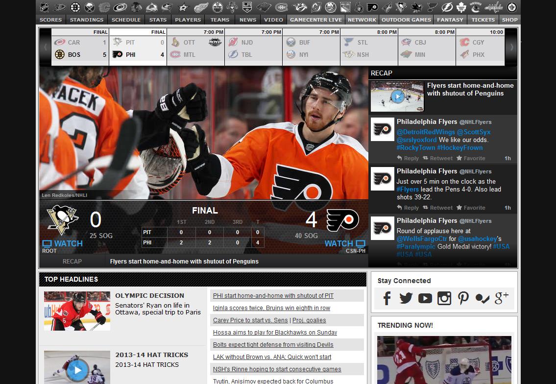Favorite the 'We like our odds' tweet
Viewport: 556px width, 384px height.
coord(471,158)
